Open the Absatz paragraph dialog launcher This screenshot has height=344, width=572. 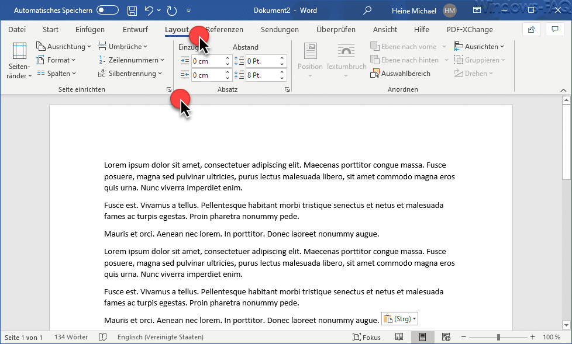[287, 89]
